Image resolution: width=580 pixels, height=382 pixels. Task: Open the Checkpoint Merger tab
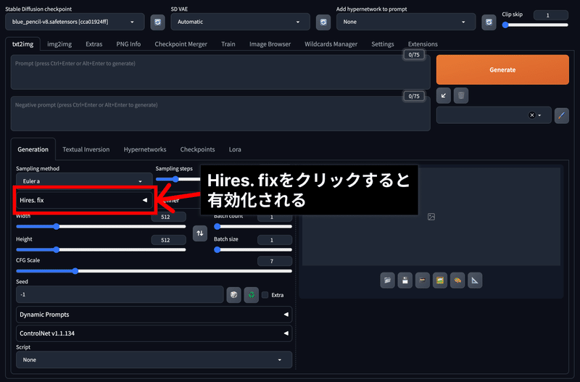coord(181,44)
